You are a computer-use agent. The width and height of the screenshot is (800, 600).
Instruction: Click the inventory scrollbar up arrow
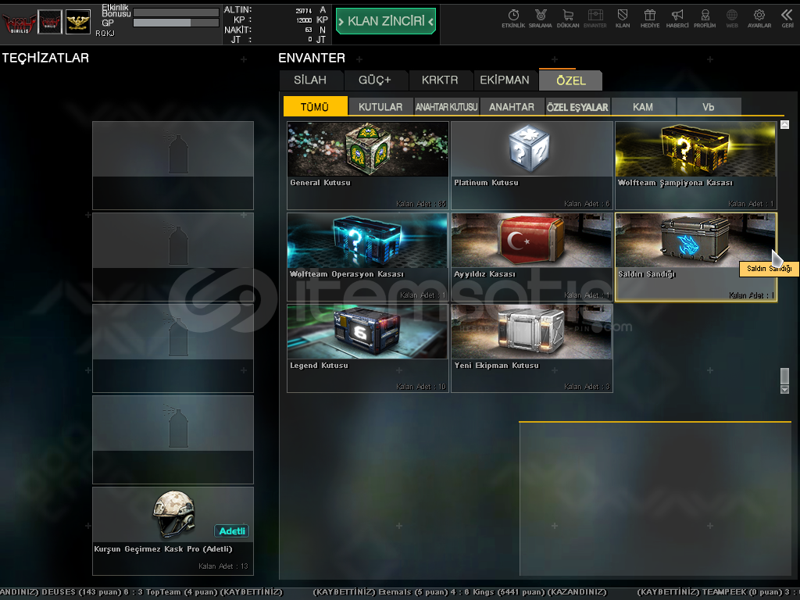(784, 124)
